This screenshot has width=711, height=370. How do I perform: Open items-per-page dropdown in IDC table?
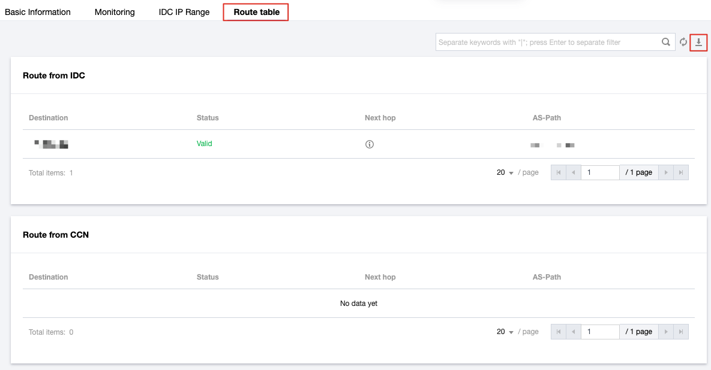505,172
